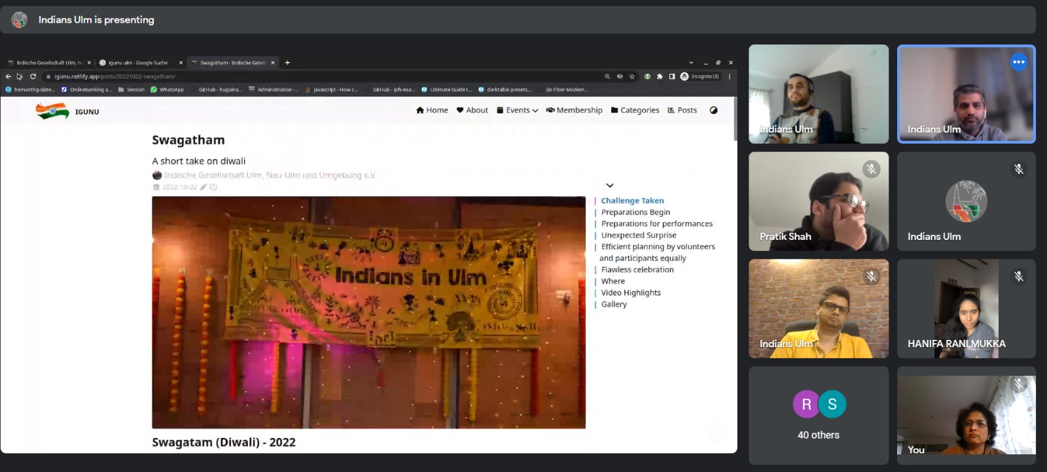Jump to Flawless celebration section
The image size is (1047, 472).
(x=637, y=269)
